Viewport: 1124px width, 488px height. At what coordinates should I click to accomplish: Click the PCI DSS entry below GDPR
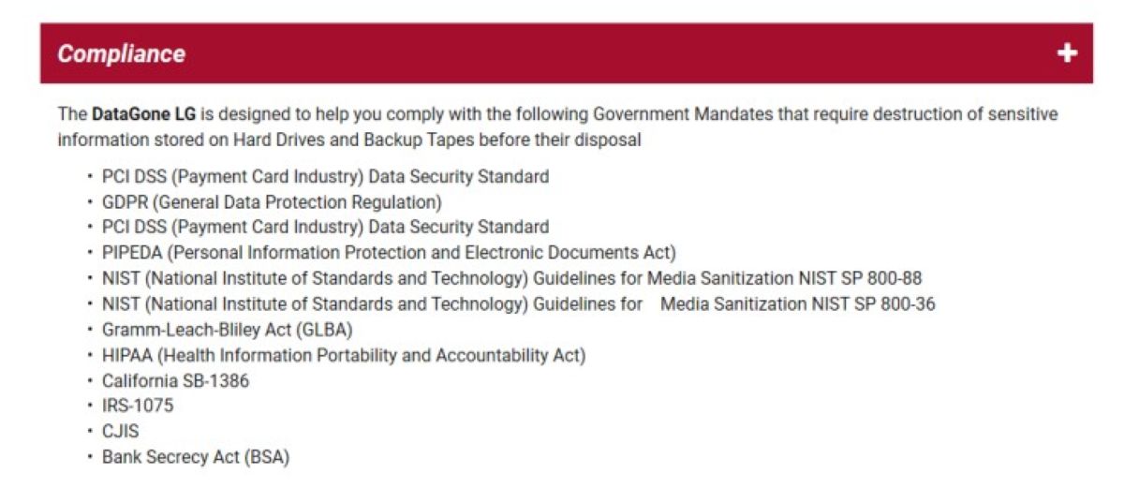click(x=325, y=227)
